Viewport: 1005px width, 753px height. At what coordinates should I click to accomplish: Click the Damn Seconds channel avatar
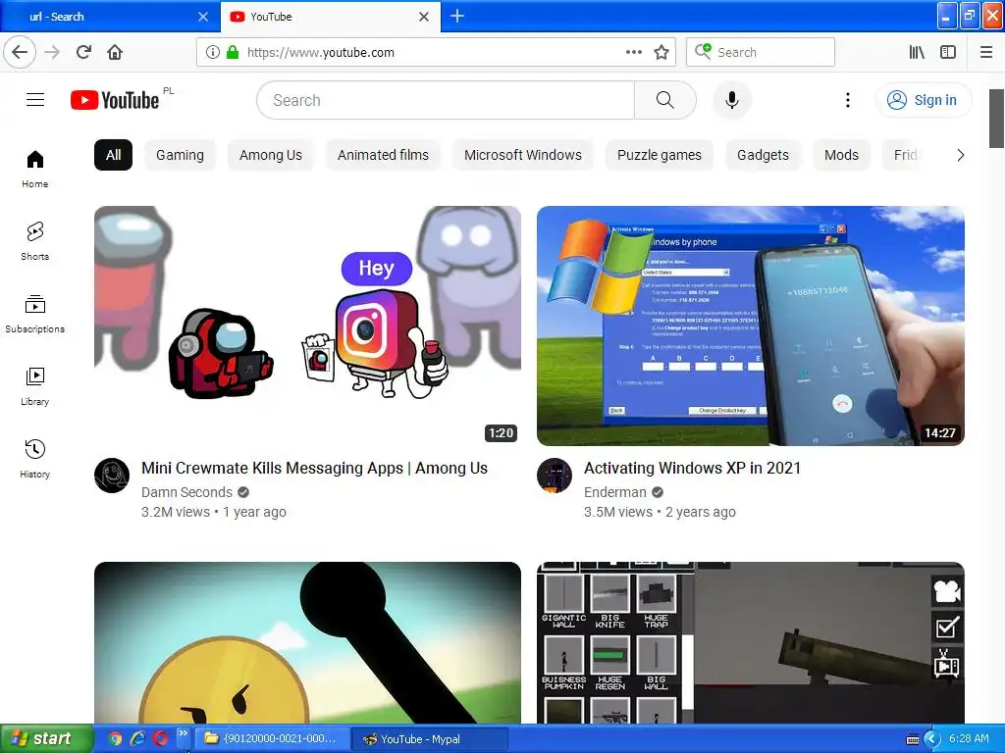click(x=112, y=476)
